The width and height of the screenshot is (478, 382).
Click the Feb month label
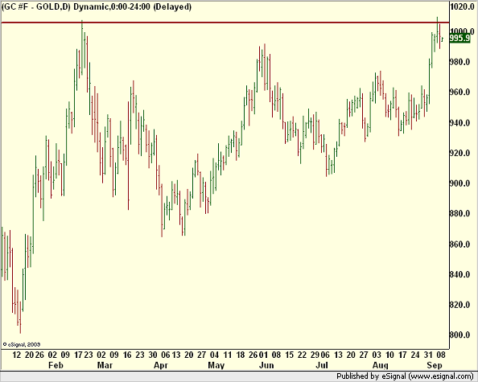point(56,365)
